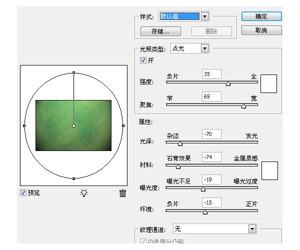The width and height of the screenshot is (300, 250).
Task: Click the 曝光度 exposure slider handle
Action: click(203, 189)
